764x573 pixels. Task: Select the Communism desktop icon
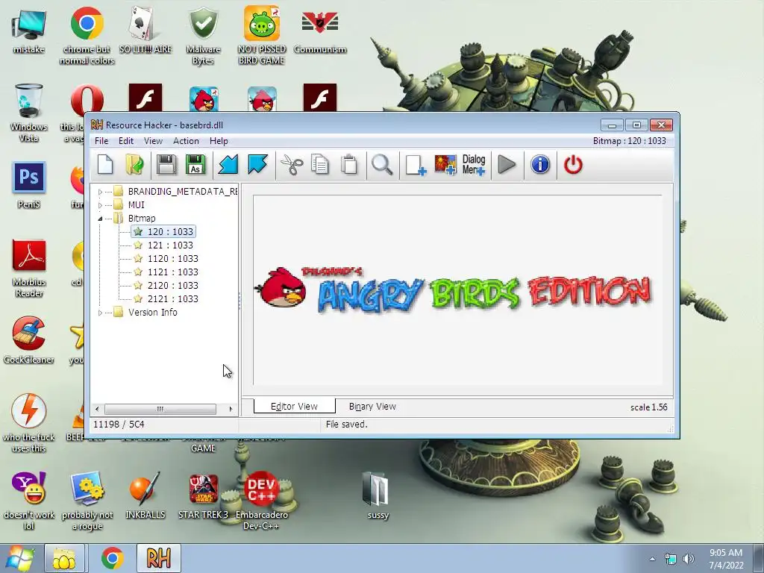pyautogui.click(x=320, y=30)
